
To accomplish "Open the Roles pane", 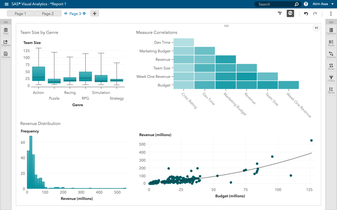I will pyautogui.click(x=330, y=42).
